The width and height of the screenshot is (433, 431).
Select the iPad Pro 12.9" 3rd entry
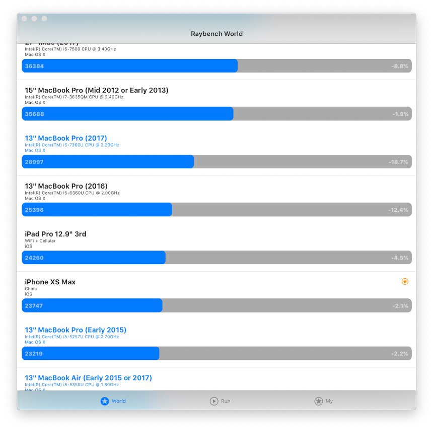55,234
